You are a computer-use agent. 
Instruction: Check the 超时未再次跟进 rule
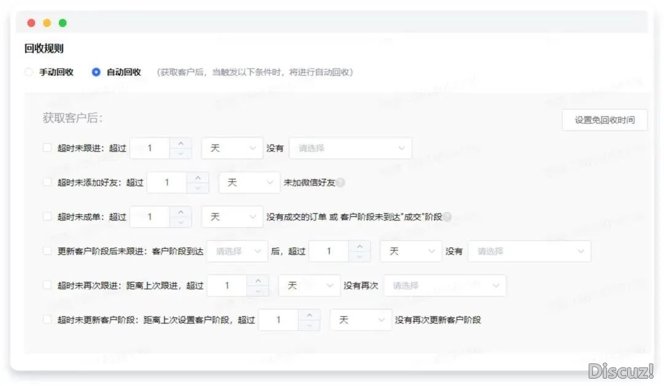[x=47, y=285]
